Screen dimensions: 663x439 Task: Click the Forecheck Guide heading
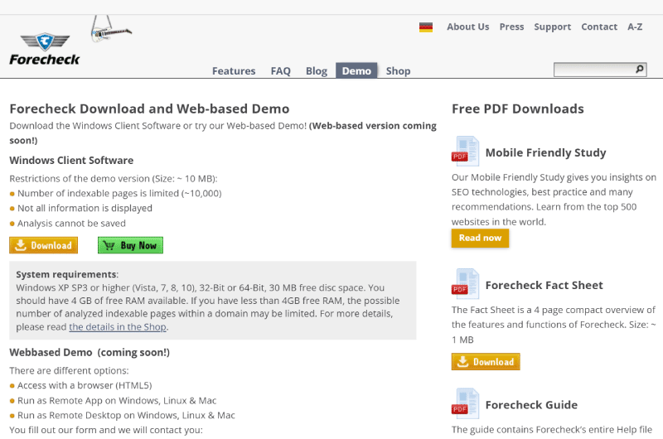[531, 405]
